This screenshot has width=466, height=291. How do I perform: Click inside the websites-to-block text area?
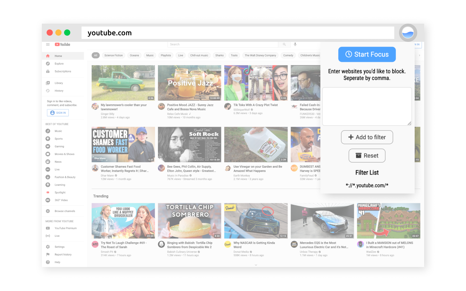coord(367,106)
